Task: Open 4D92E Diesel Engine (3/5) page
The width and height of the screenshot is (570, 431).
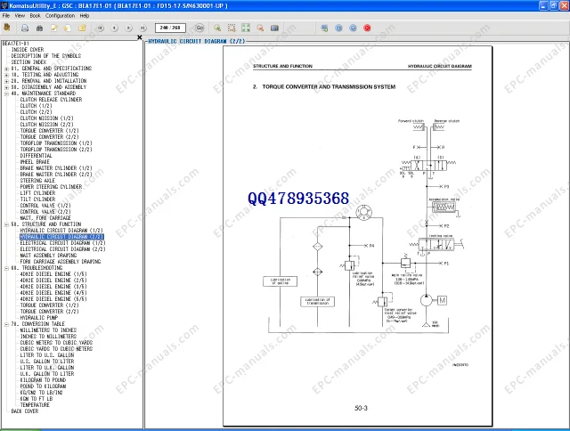Action: tap(53, 287)
